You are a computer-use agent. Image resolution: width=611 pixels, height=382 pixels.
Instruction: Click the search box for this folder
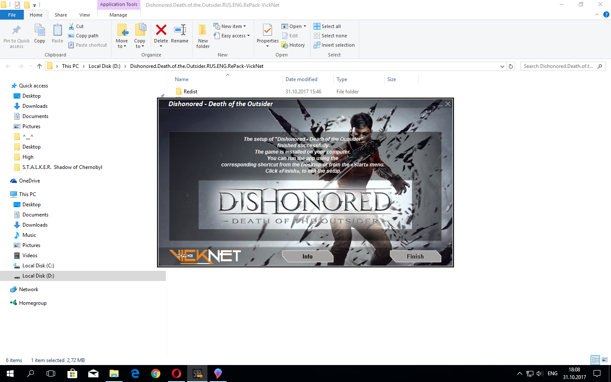click(558, 66)
